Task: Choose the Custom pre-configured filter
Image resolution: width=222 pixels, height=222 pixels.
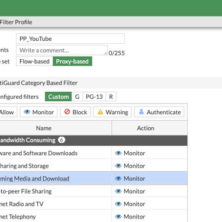Action: point(59,96)
